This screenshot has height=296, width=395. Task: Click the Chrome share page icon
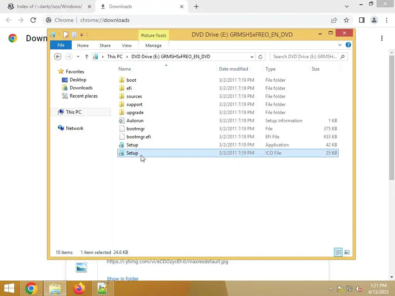pos(334,20)
